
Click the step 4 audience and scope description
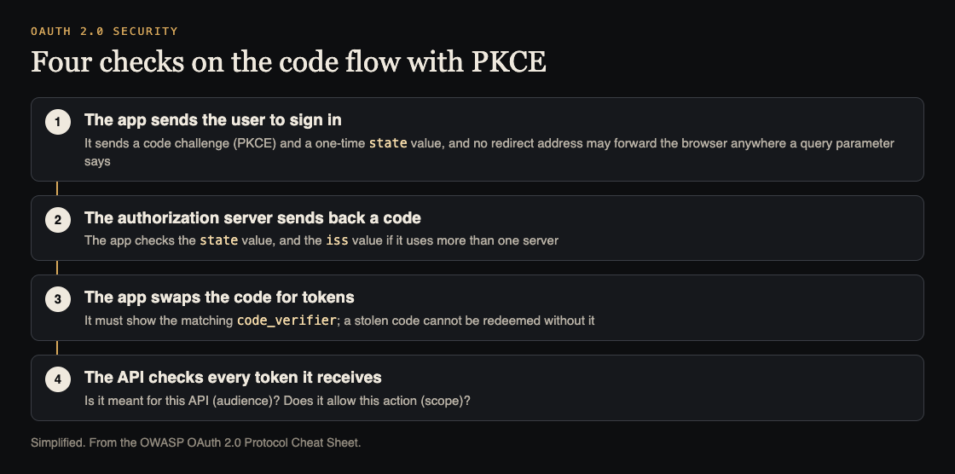(x=277, y=401)
